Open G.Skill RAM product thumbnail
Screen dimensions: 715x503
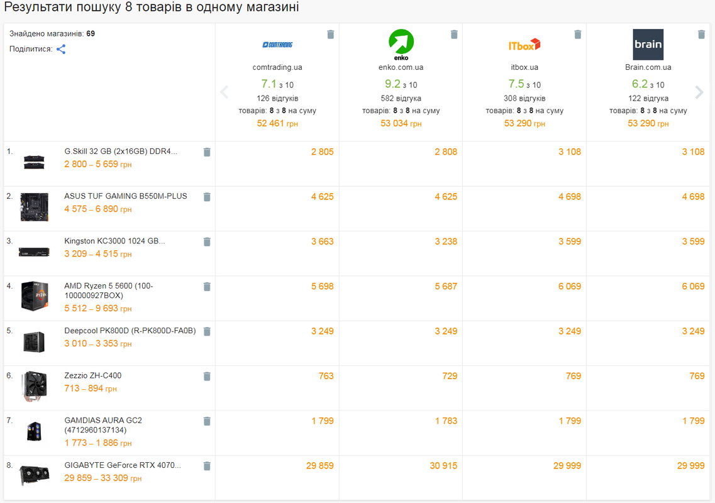[x=34, y=162]
